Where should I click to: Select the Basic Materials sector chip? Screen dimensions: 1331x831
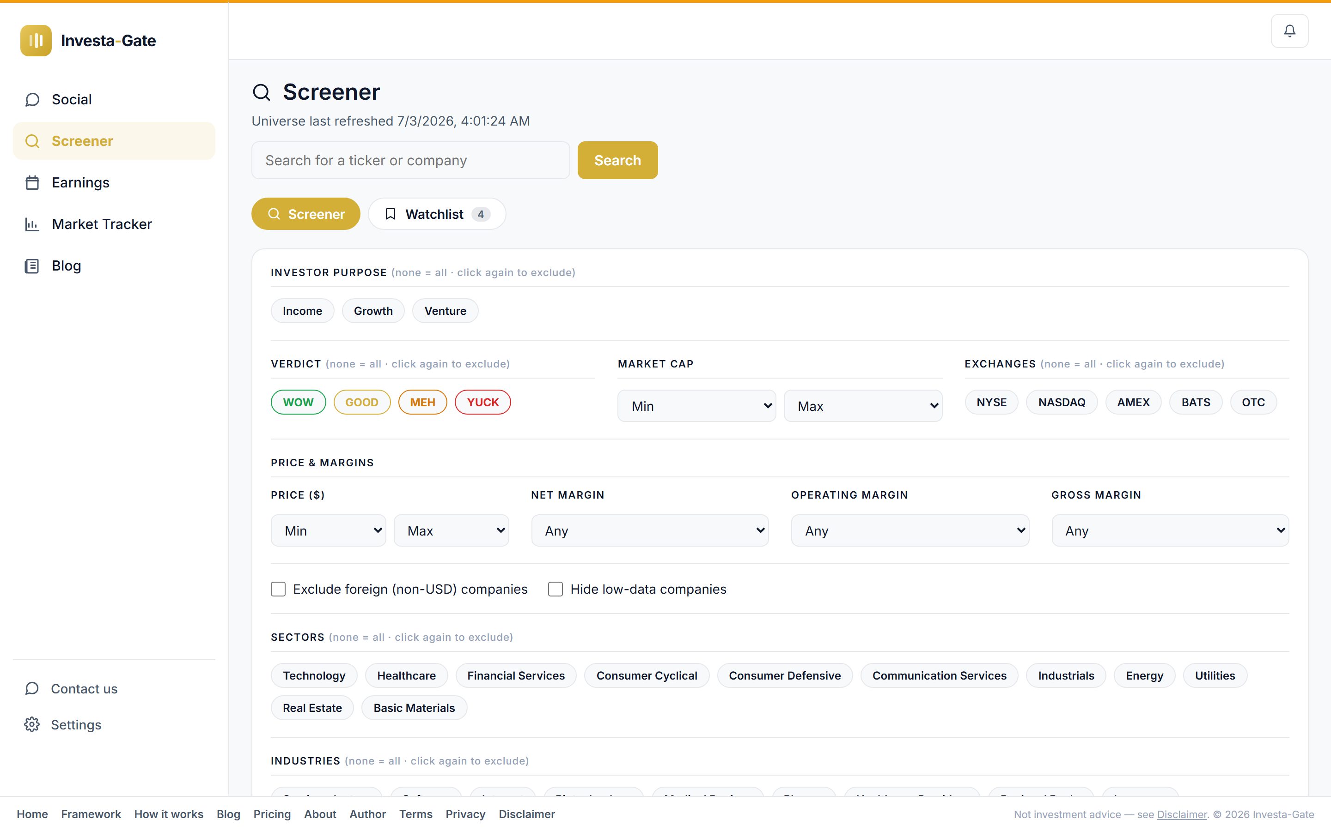click(x=414, y=708)
